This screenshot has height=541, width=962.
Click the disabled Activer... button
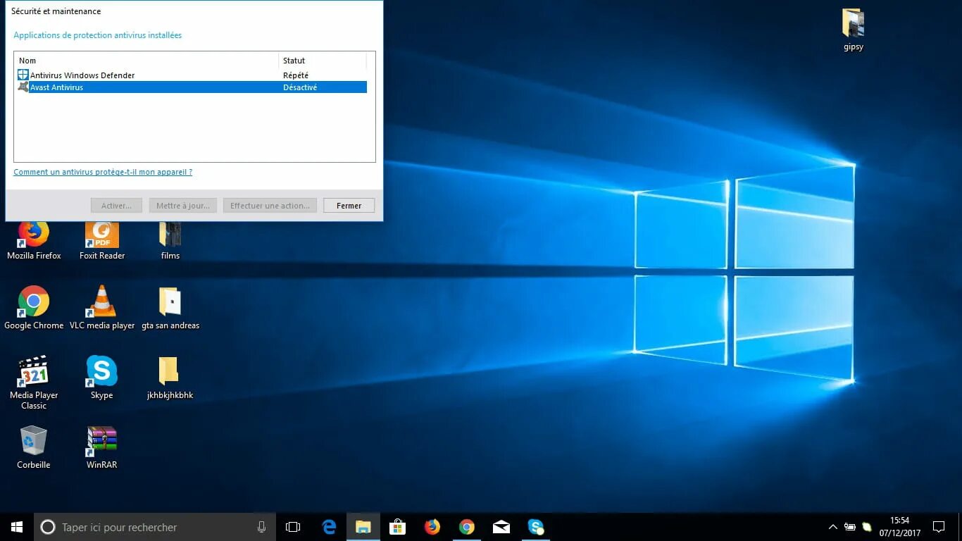tap(116, 206)
